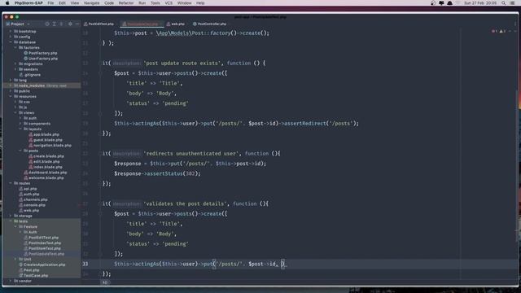Open Project panel settings gear

(x=70, y=24)
